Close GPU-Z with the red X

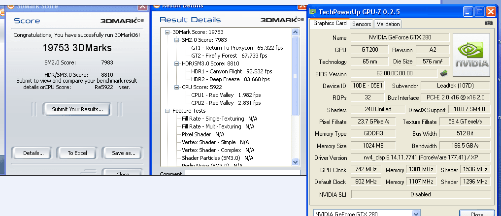pos(491,12)
